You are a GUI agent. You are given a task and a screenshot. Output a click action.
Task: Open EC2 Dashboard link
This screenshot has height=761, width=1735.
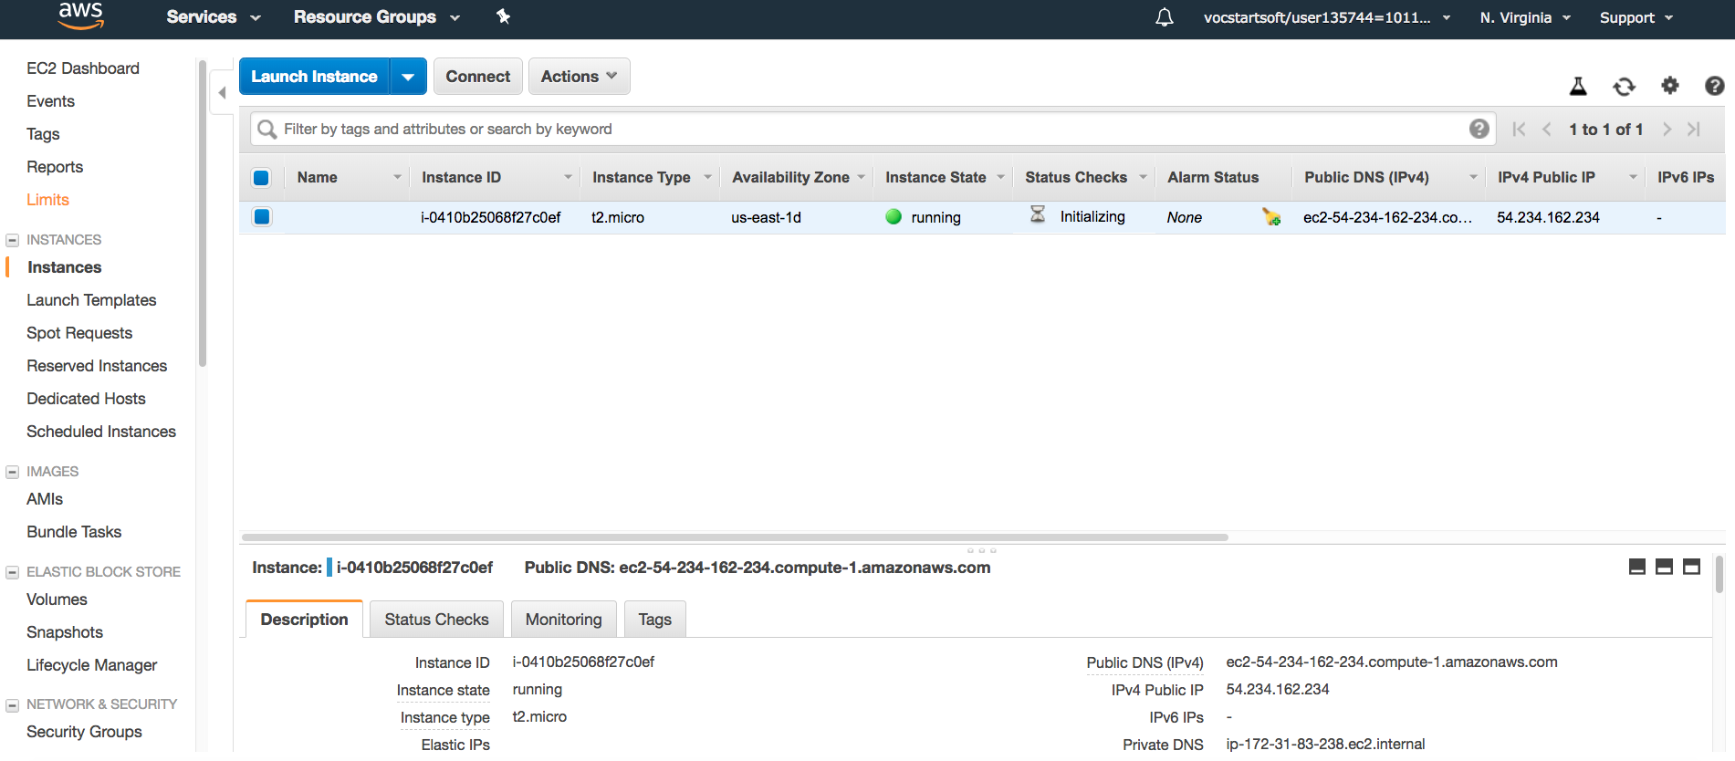click(x=83, y=68)
